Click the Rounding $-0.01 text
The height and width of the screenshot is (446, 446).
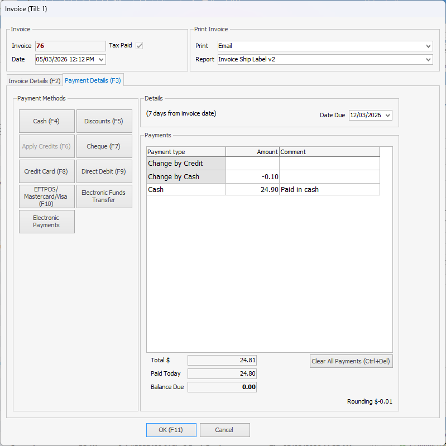[370, 401]
